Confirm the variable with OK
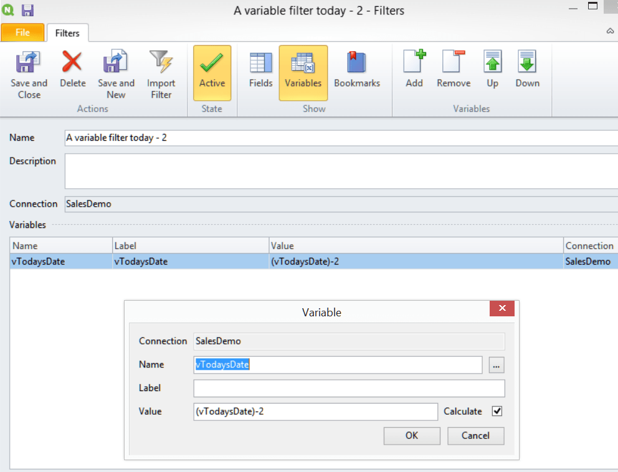618x472 pixels. (411, 435)
